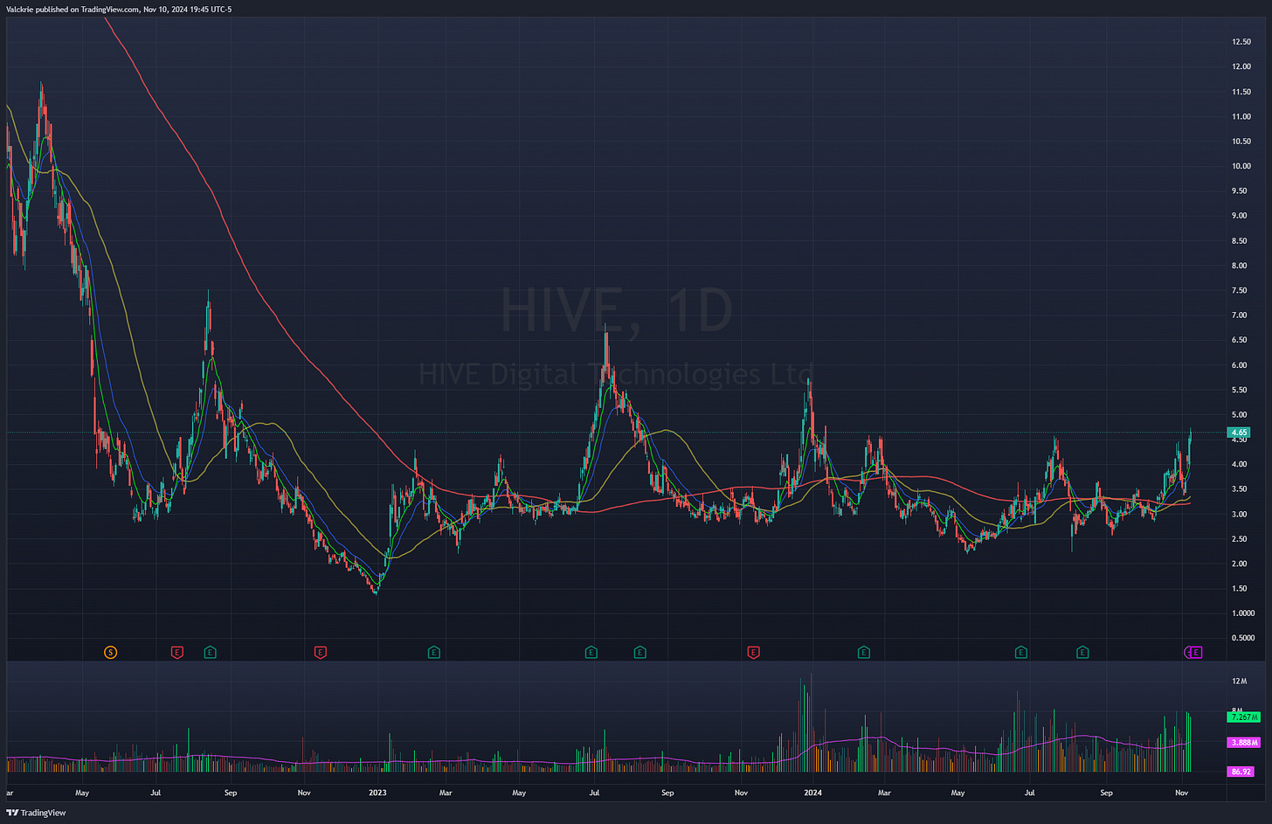Click the orange S split marker

(x=110, y=652)
